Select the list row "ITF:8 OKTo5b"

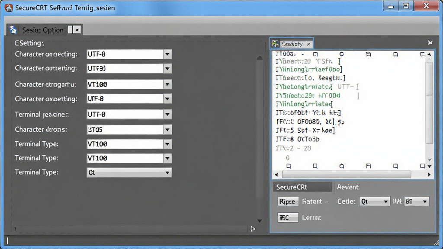click(x=298, y=139)
